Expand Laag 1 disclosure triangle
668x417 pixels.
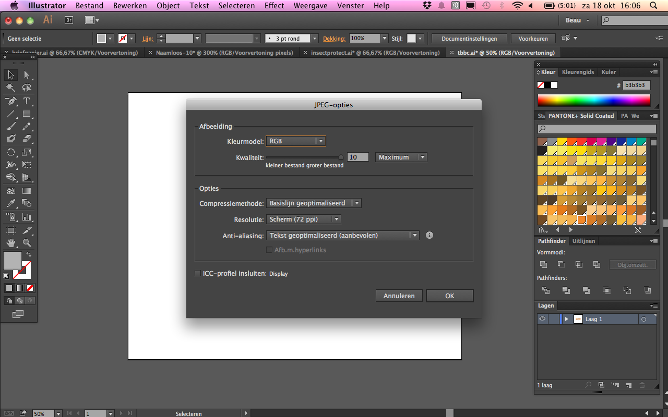click(566, 319)
